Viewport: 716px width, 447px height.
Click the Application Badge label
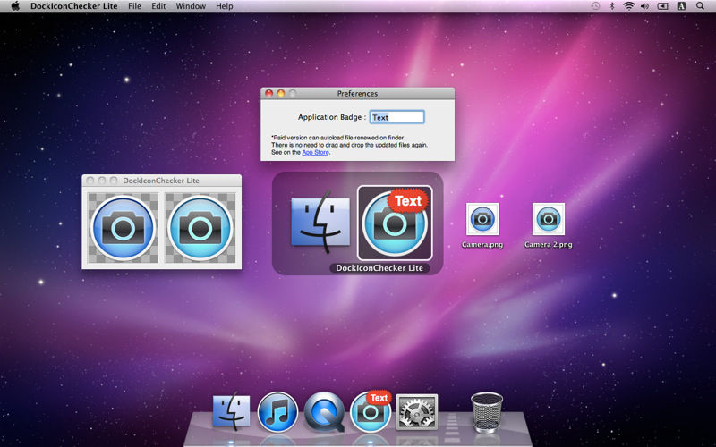tap(332, 117)
